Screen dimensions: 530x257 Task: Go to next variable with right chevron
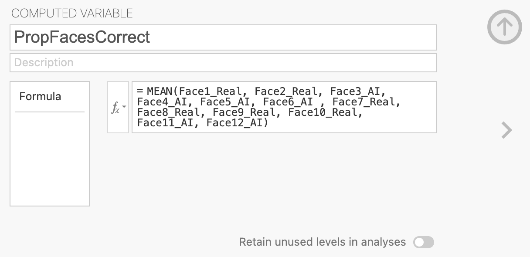[506, 130]
